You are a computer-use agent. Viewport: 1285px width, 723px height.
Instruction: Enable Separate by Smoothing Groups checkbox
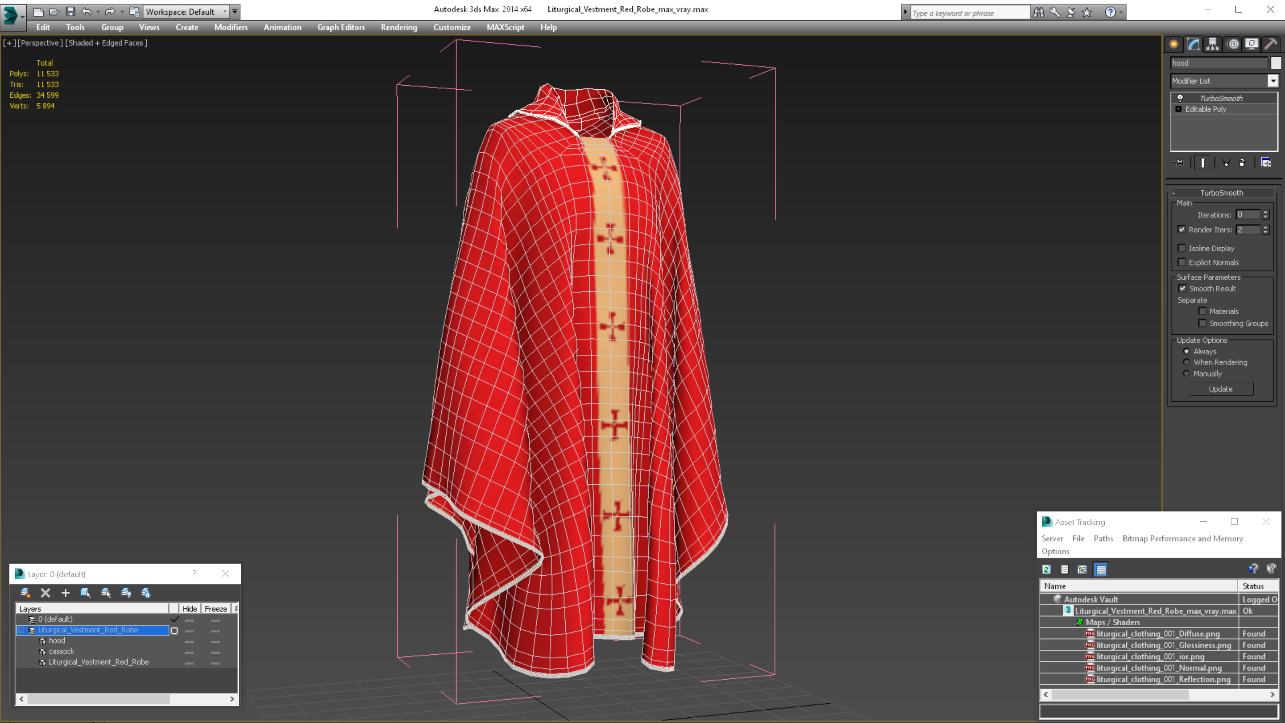(x=1203, y=323)
